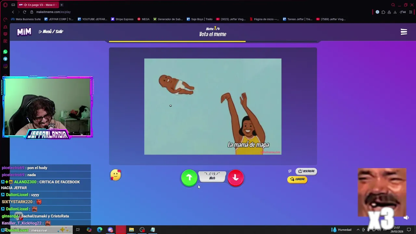Open the extensions puzzle icon
The image size is (416, 234).
pos(383,12)
